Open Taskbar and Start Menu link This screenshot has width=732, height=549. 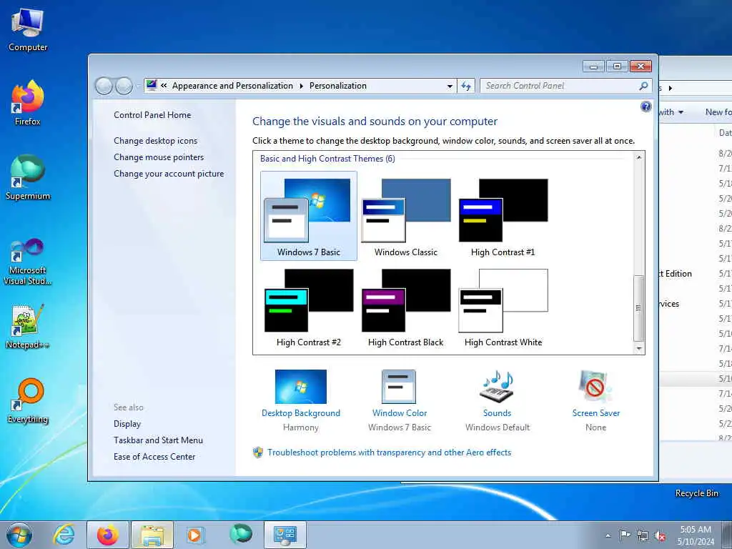[158, 440]
